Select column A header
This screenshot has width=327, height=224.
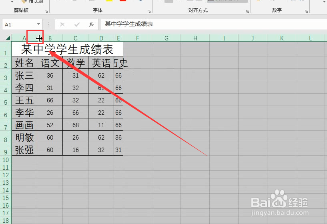[24, 38]
